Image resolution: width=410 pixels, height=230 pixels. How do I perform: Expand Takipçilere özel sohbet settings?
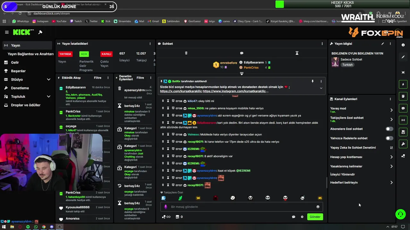[391, 119]
